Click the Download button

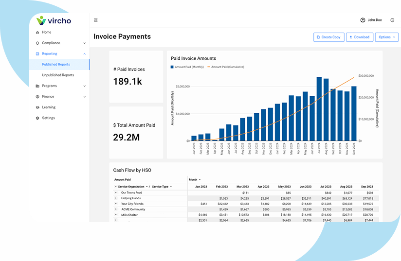coord(360,37)
